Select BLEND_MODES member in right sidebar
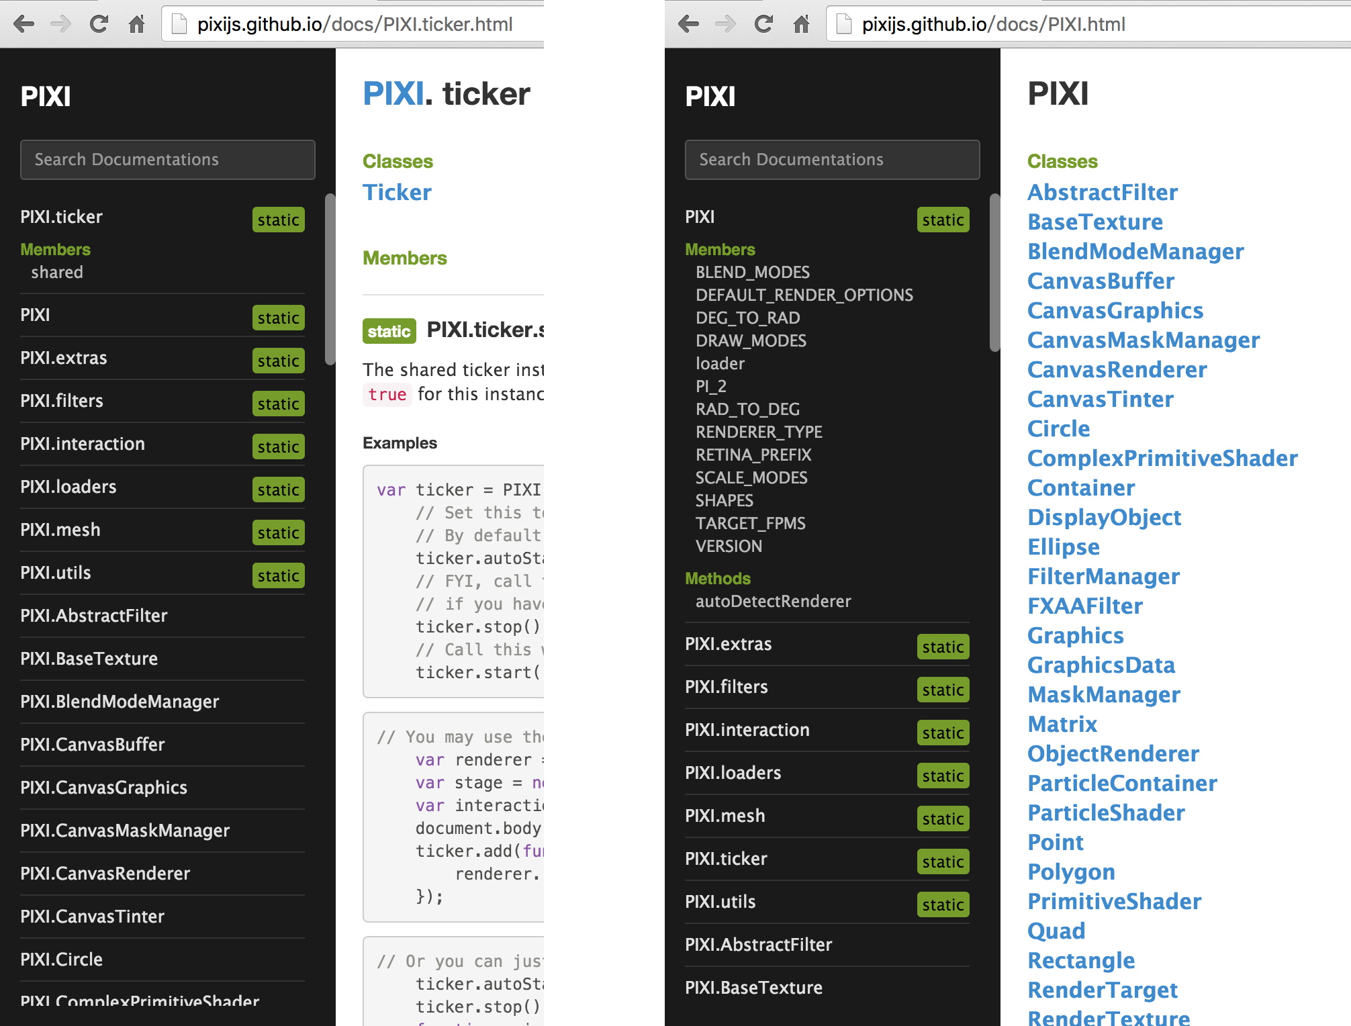 click(x=753, y=273)
